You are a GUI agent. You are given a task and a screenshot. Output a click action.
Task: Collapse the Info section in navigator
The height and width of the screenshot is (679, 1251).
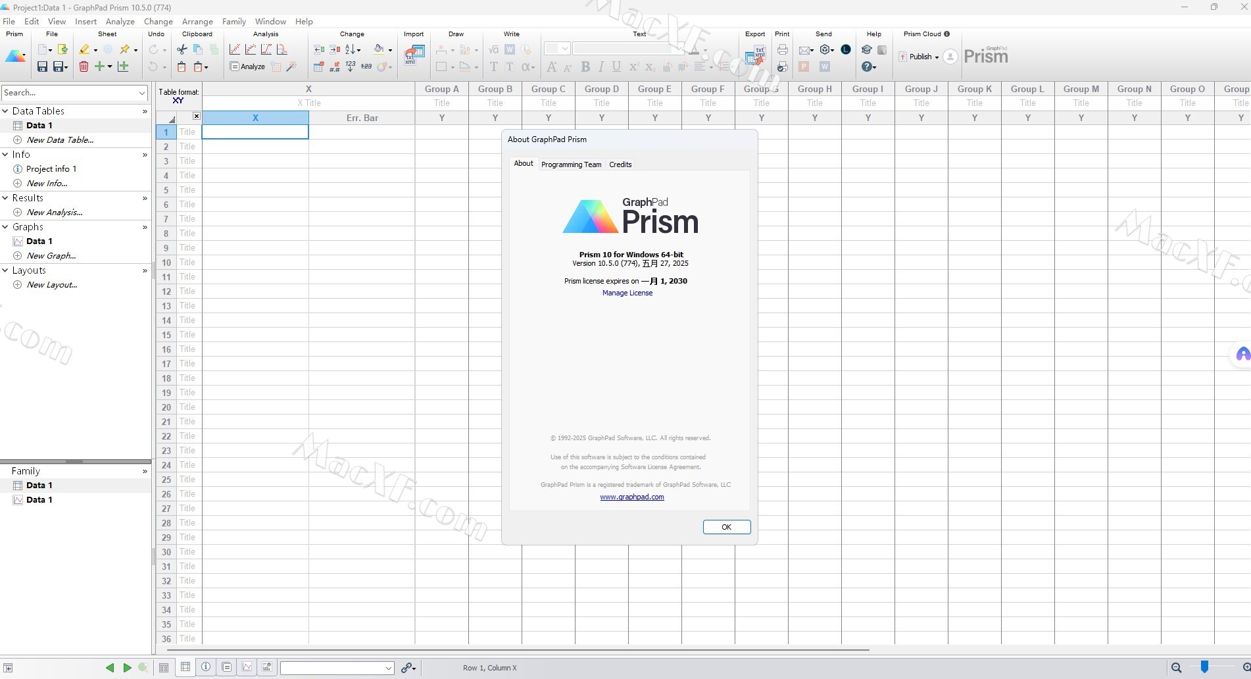coord(5,155)
